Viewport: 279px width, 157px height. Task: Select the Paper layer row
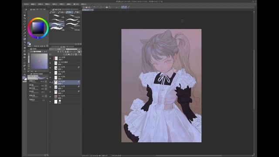click(x=67, y=102)
